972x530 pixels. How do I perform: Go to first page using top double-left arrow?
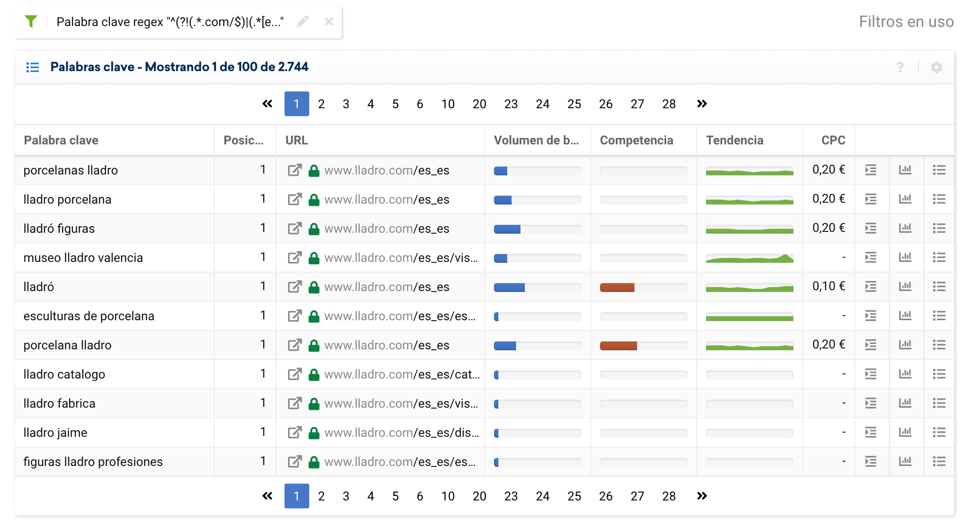tap(267, 104)
